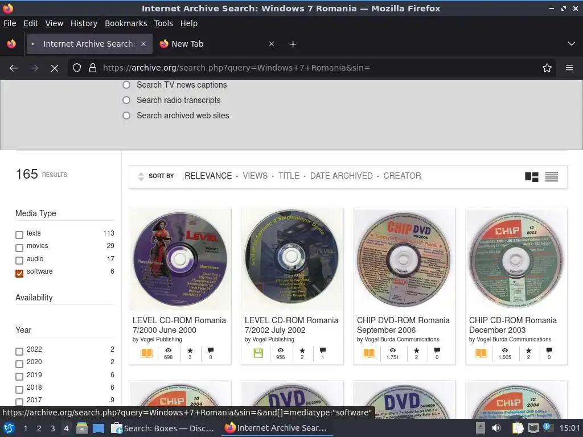Open the View menu
Screen dimensions: 583x437
pos(54,23)
